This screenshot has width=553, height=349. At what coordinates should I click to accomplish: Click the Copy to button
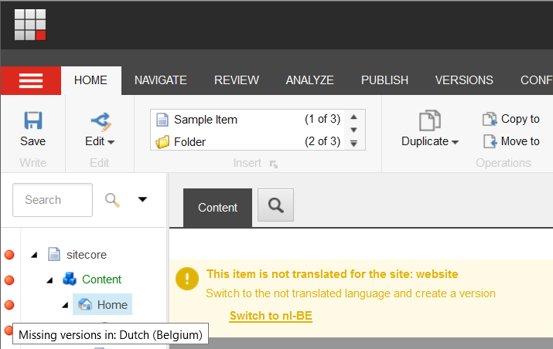510,119
